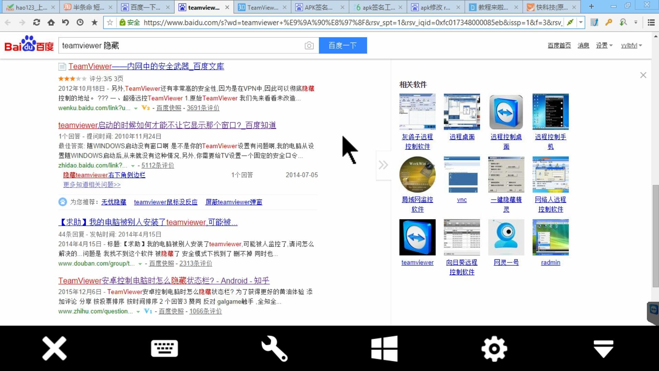Open vnc software thumbnail
This screenshot has width=659, height=371.
tap(462, 175)
